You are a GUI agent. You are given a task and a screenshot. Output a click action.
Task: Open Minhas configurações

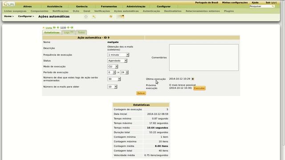(x=235, y=3)
